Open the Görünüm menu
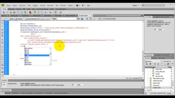This screenshot has width=175, height=98. [22, 5]
